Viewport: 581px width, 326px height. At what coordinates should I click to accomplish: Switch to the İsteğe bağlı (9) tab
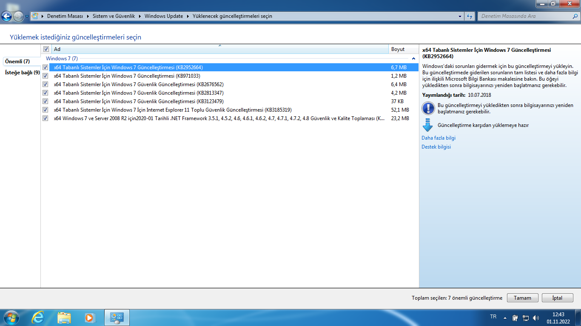22,73
